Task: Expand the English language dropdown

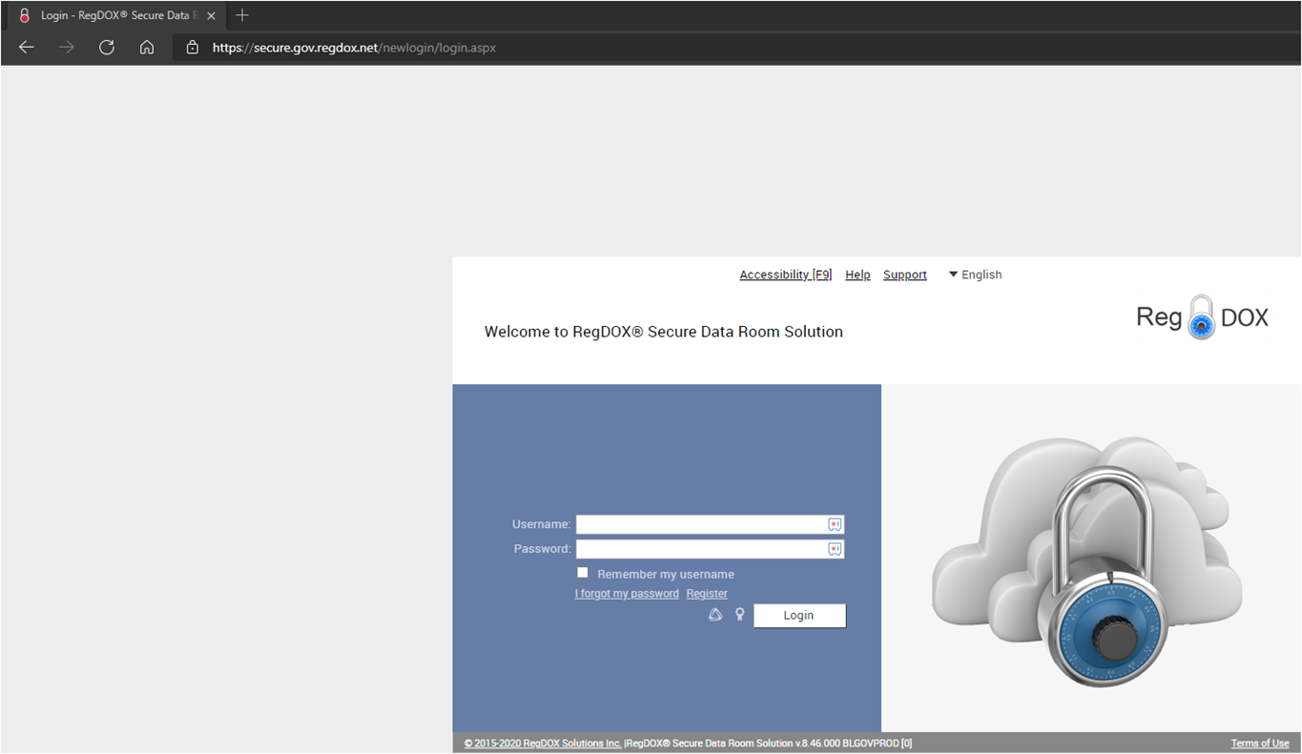Action: pos(975,275)
